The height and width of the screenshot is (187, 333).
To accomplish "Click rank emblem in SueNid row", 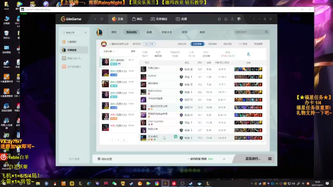I will [181, 77].
